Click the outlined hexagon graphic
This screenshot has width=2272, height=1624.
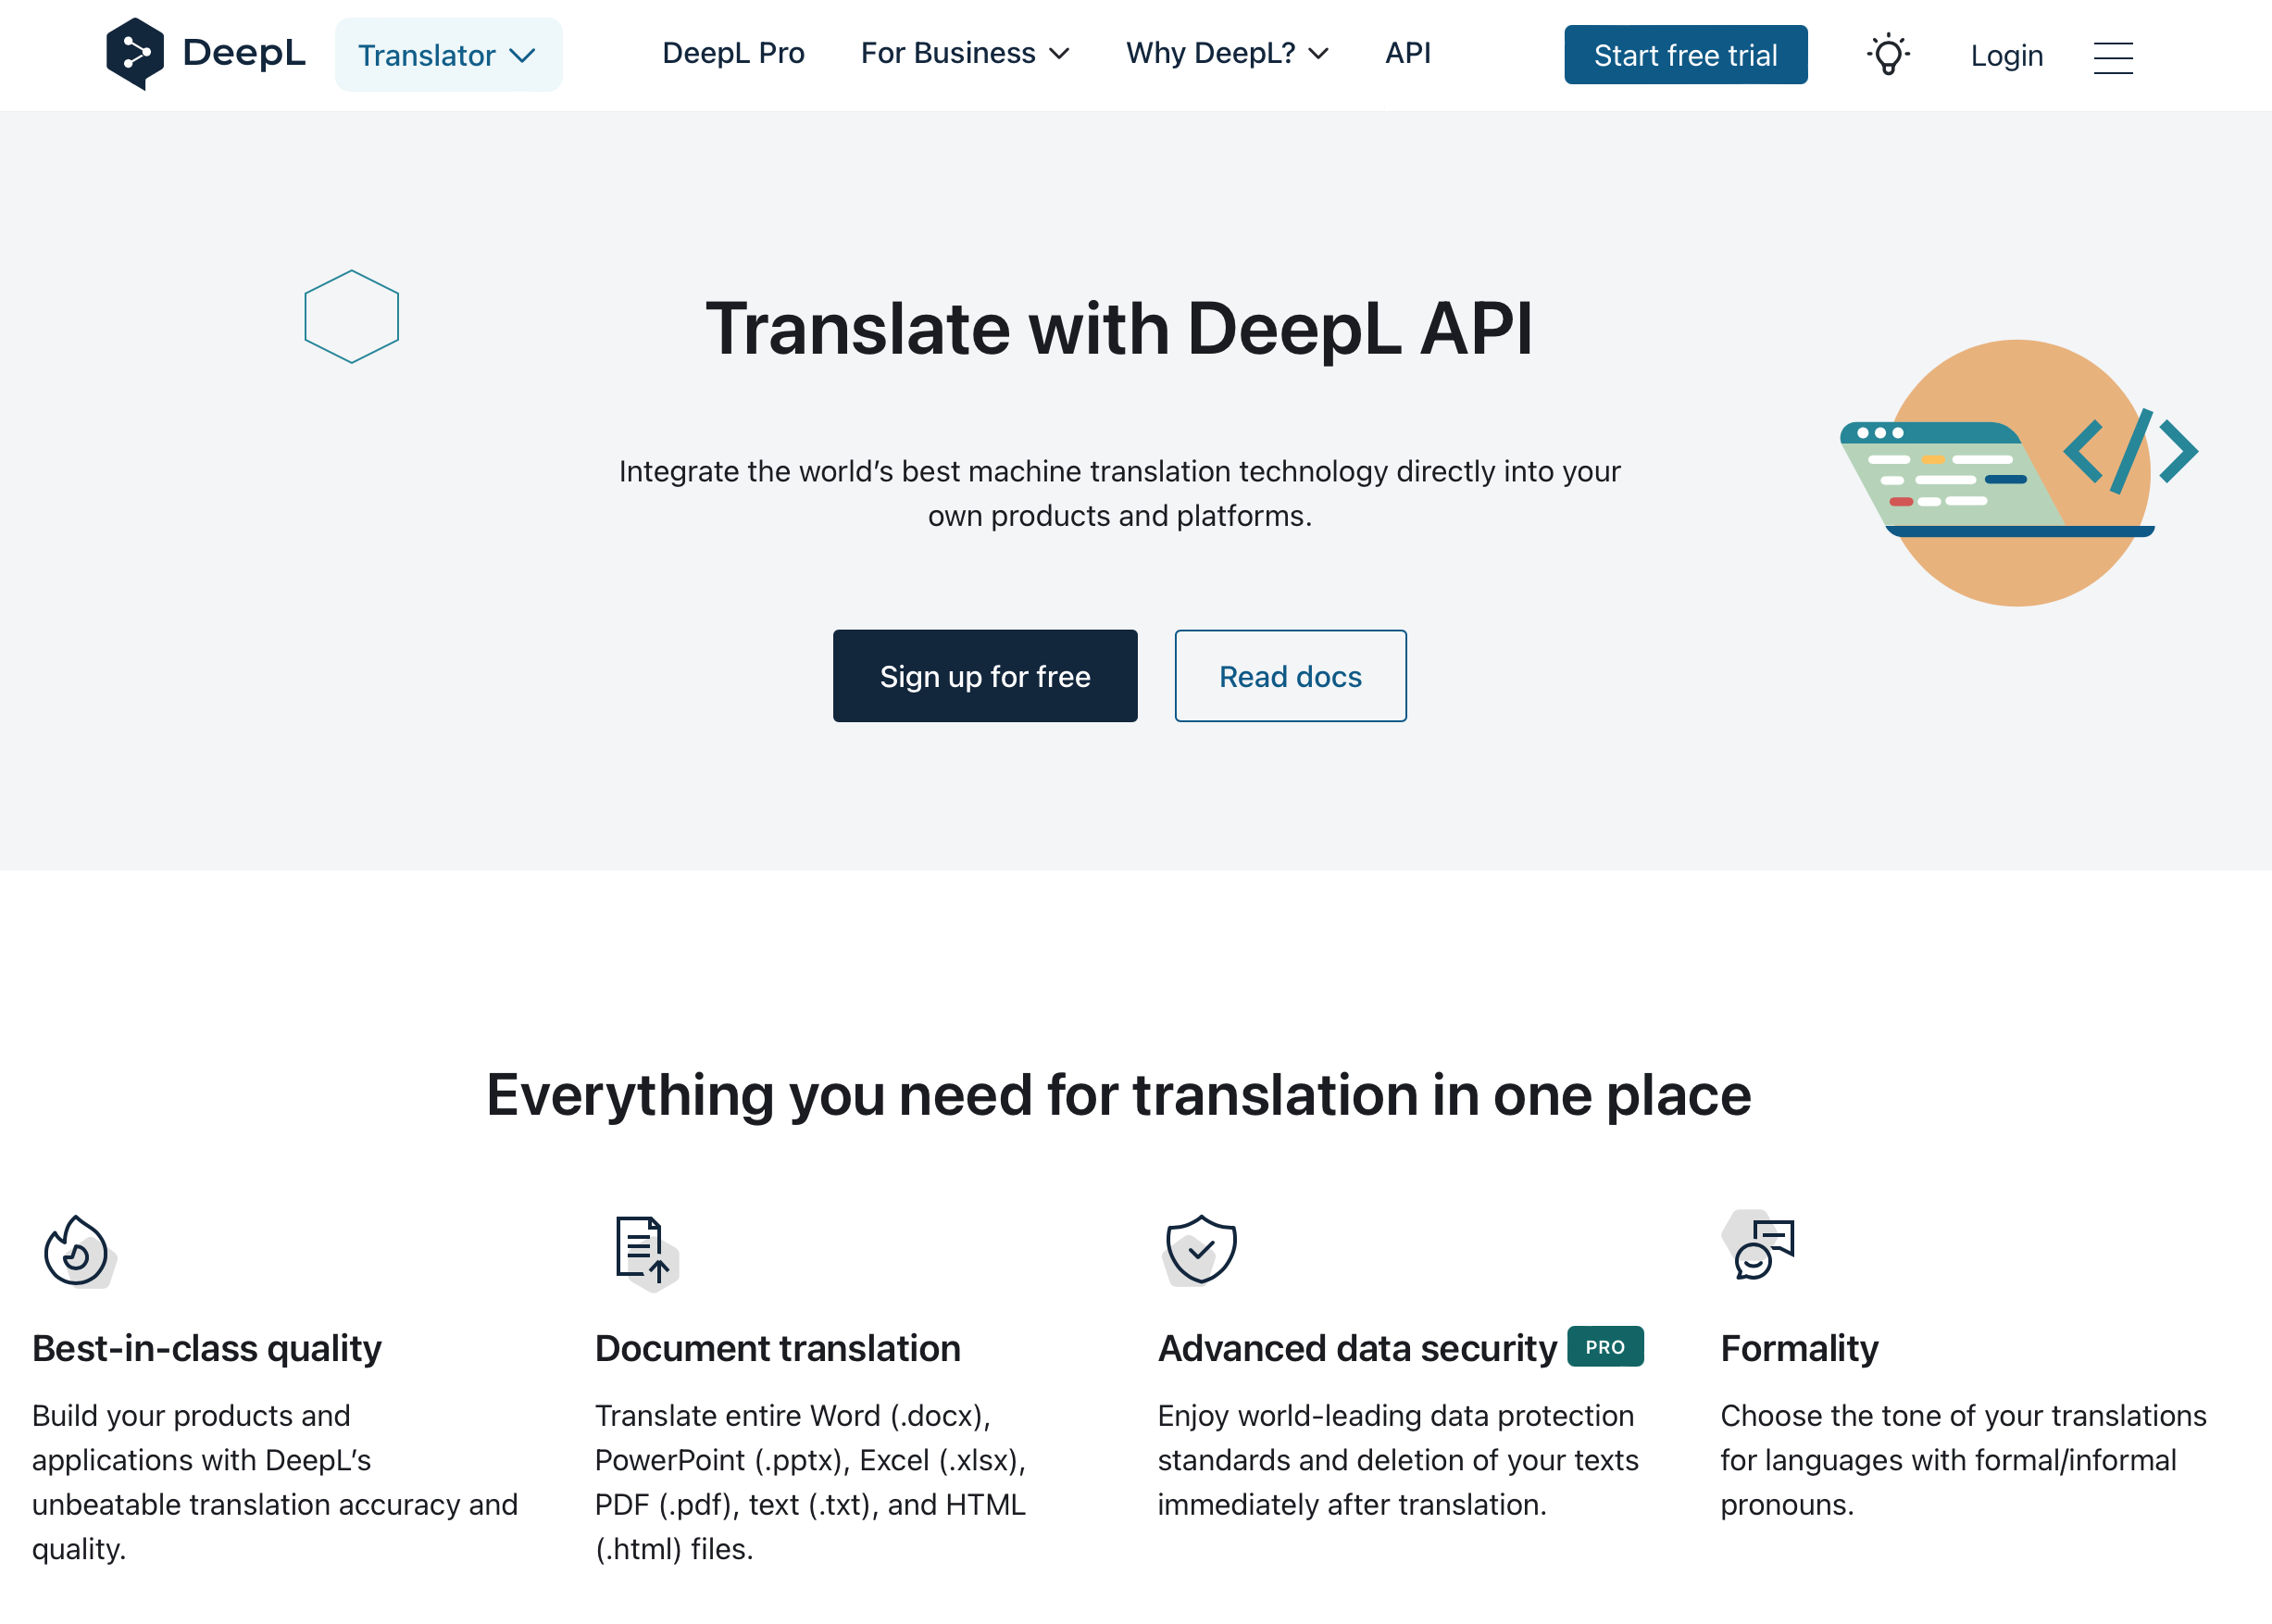(x=352, y=317)
